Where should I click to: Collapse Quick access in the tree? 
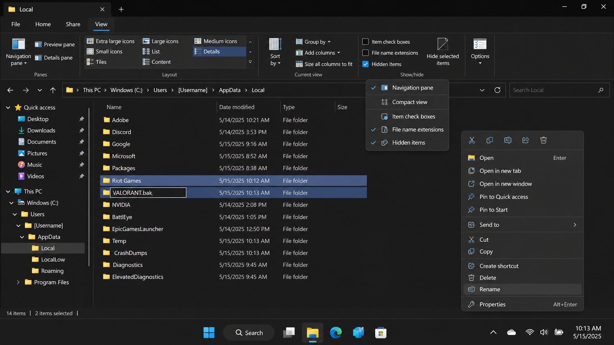[x=8, y=107]
